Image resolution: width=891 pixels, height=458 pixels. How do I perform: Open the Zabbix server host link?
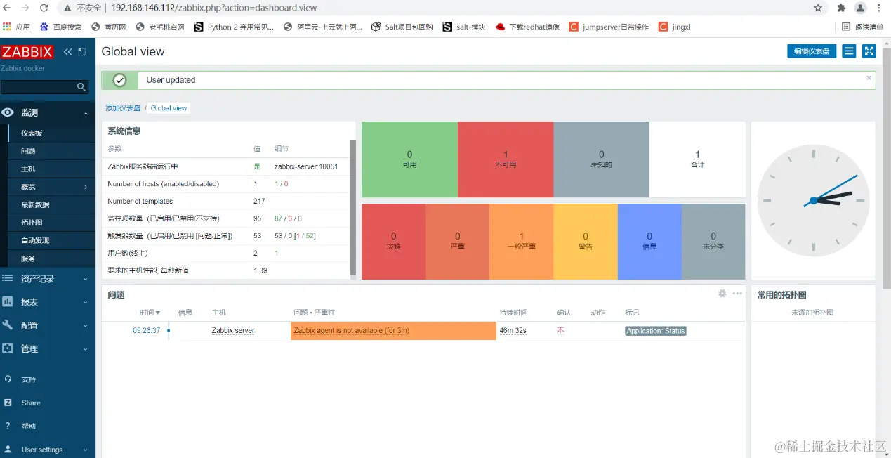click(x=233, y=330)
